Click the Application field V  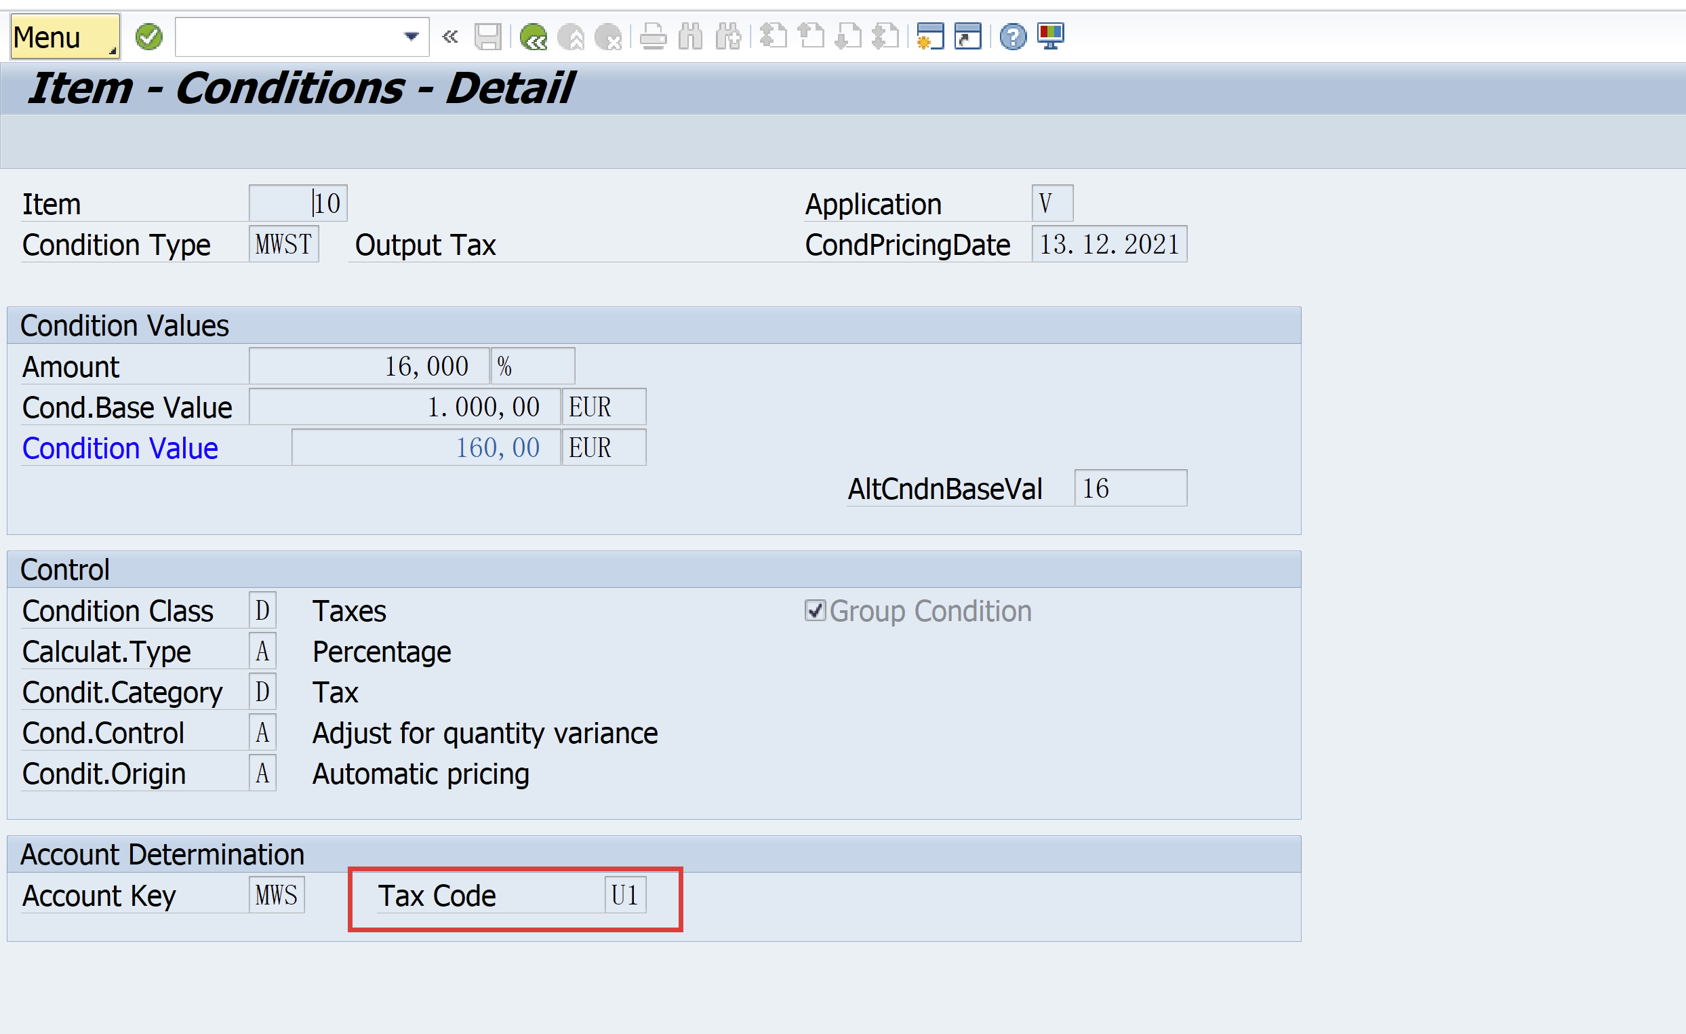(1052, 203)
